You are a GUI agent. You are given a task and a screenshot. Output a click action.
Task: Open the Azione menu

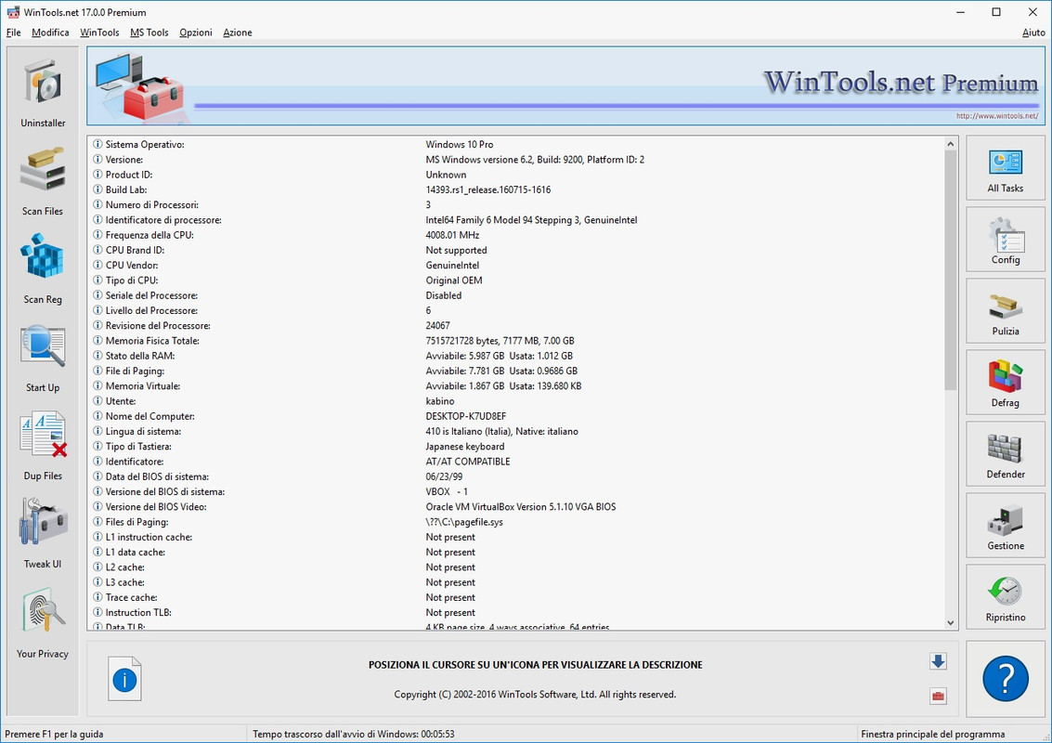coord(238,33)
